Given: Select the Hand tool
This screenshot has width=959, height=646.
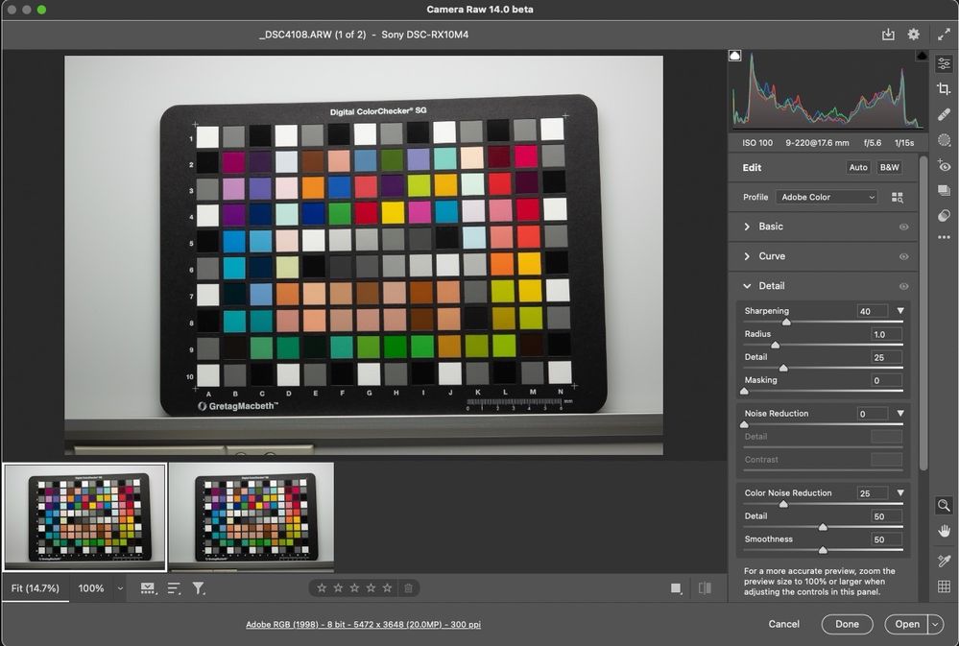Looking at the screenshot, I should [x=944, y=531].
